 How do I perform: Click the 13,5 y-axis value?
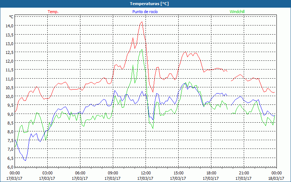(x=9, y=35)
